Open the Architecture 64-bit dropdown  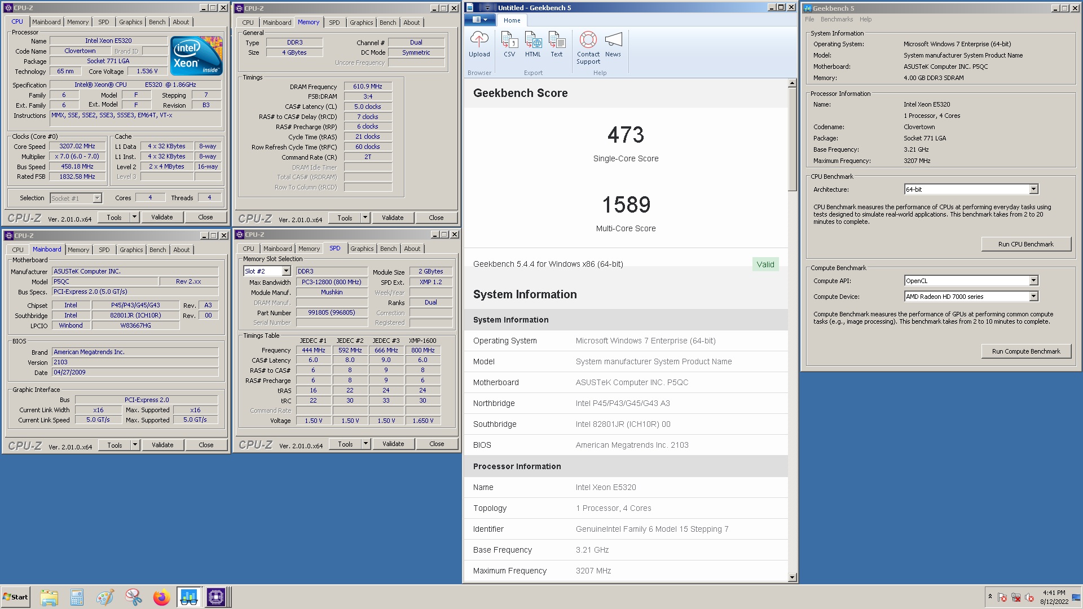click(x=1033, y=189)
